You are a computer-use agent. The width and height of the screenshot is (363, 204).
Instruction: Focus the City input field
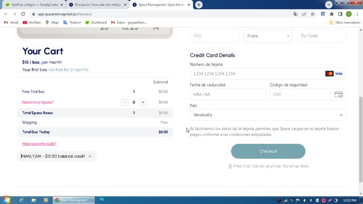pos(214,36)
